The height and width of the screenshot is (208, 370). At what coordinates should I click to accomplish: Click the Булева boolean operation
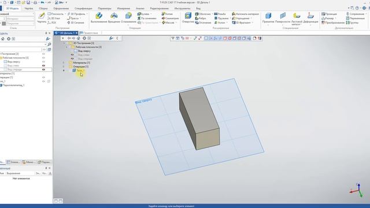tap(143, 14)
